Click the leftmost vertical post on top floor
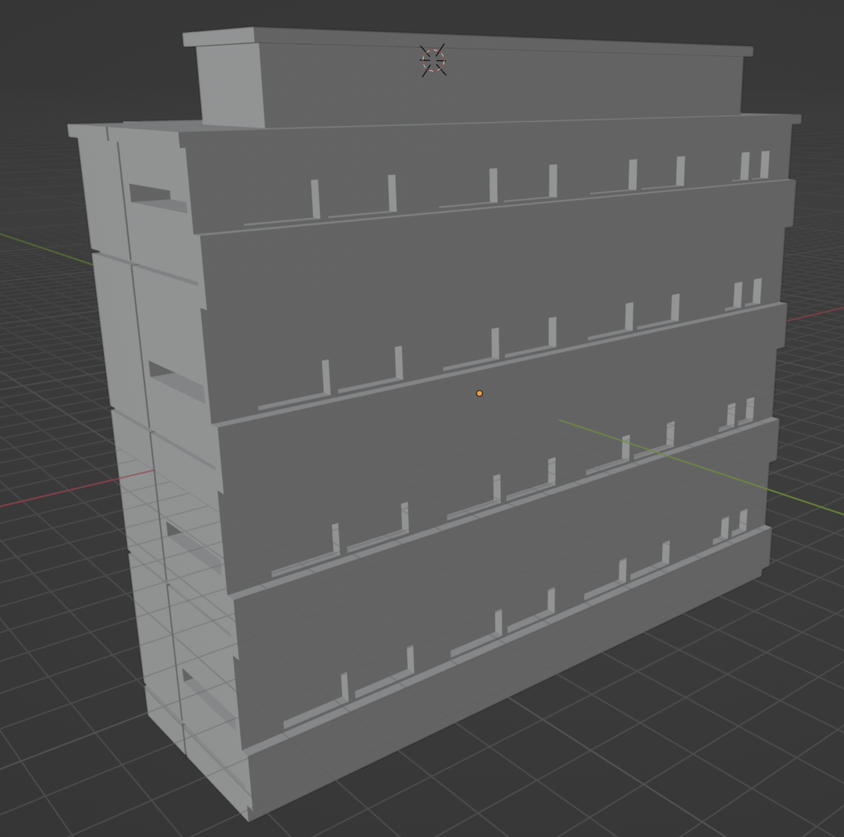Image resolution: width=844 pixels, height=837 pixels. point(315,198)
